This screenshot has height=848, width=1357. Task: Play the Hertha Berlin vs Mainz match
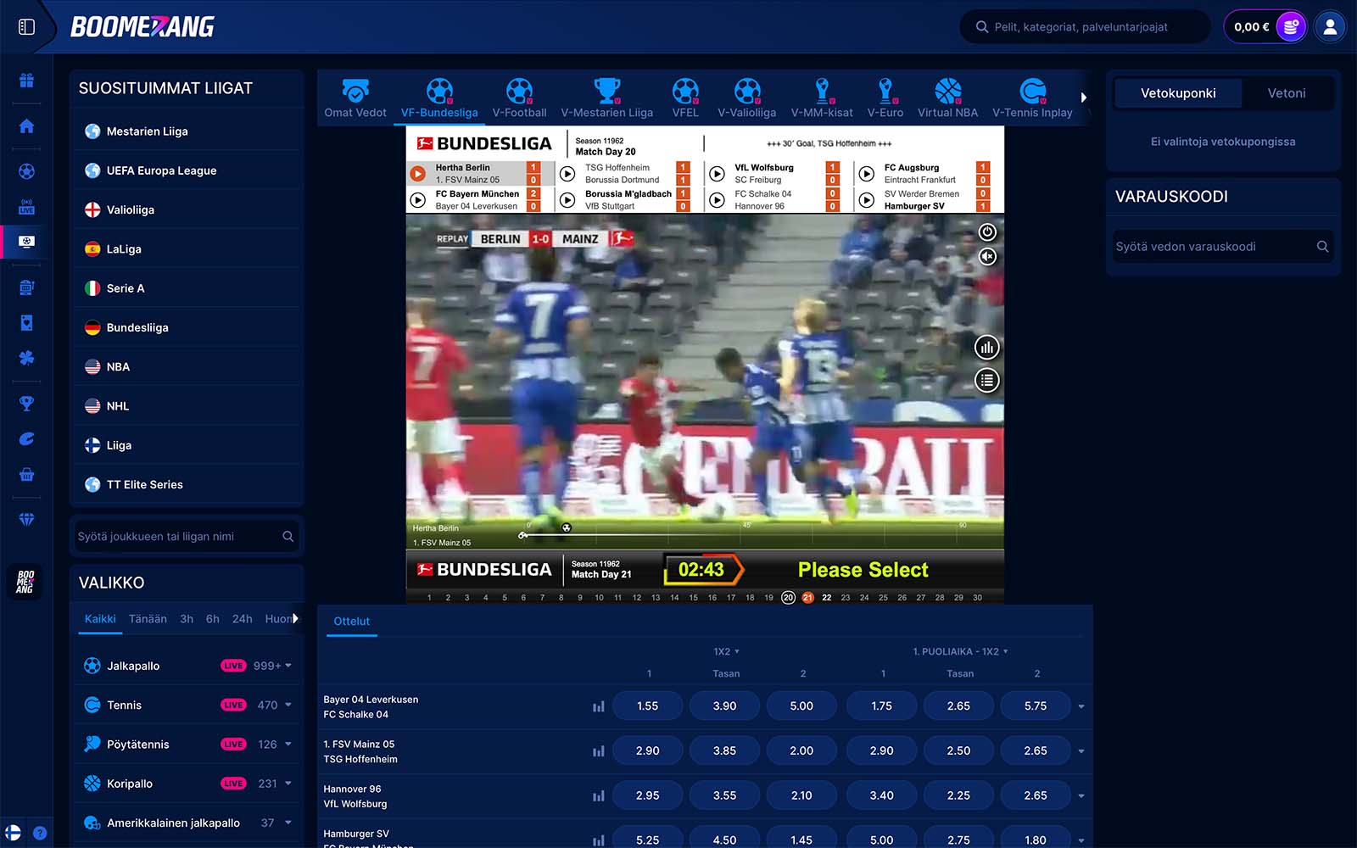coord(418,174)
